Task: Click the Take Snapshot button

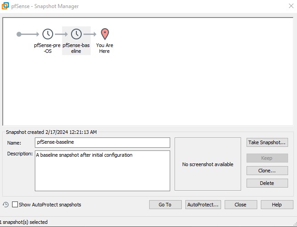Action: (267, 142)
